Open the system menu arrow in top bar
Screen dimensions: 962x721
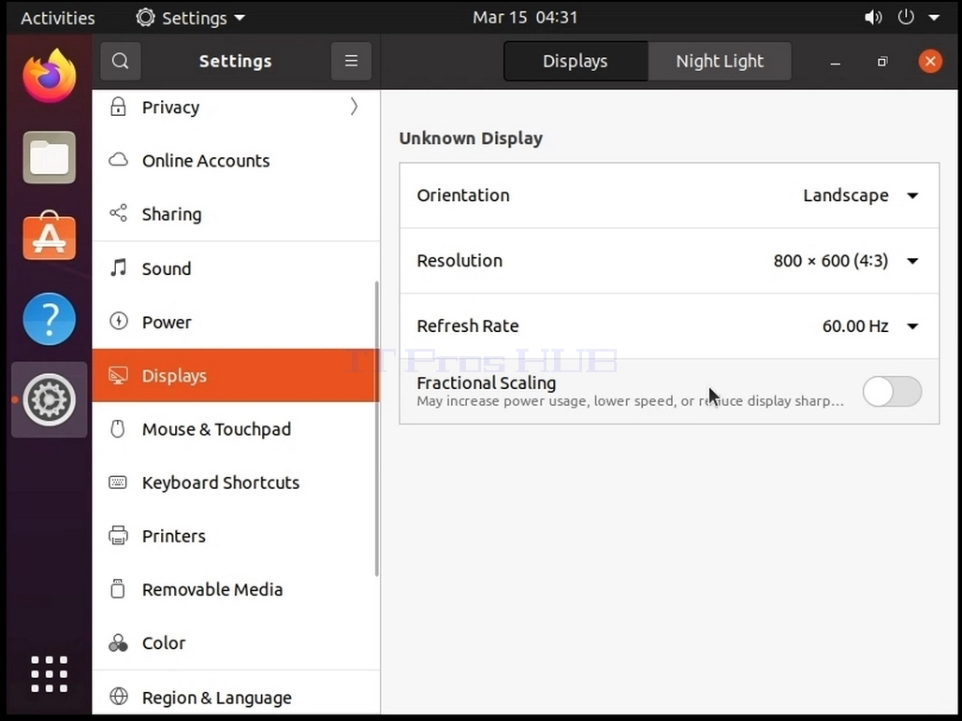click(x=934, y=17)
